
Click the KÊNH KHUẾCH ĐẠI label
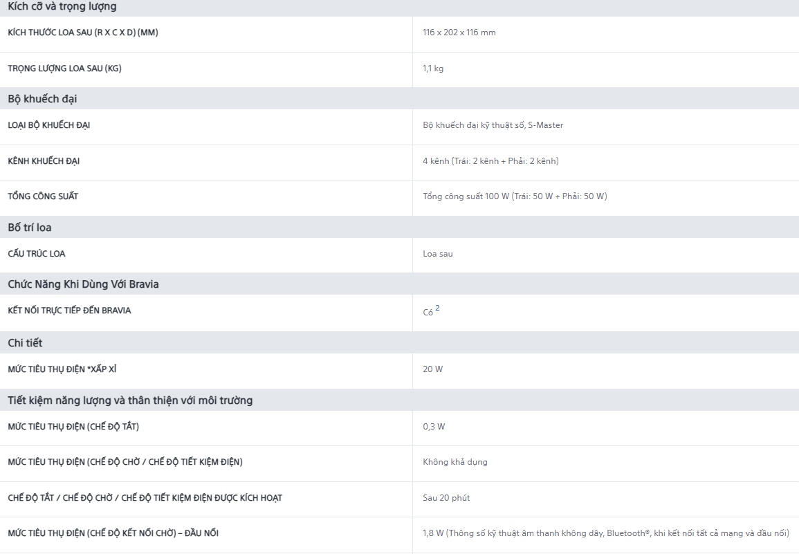(x=44, y=161)
